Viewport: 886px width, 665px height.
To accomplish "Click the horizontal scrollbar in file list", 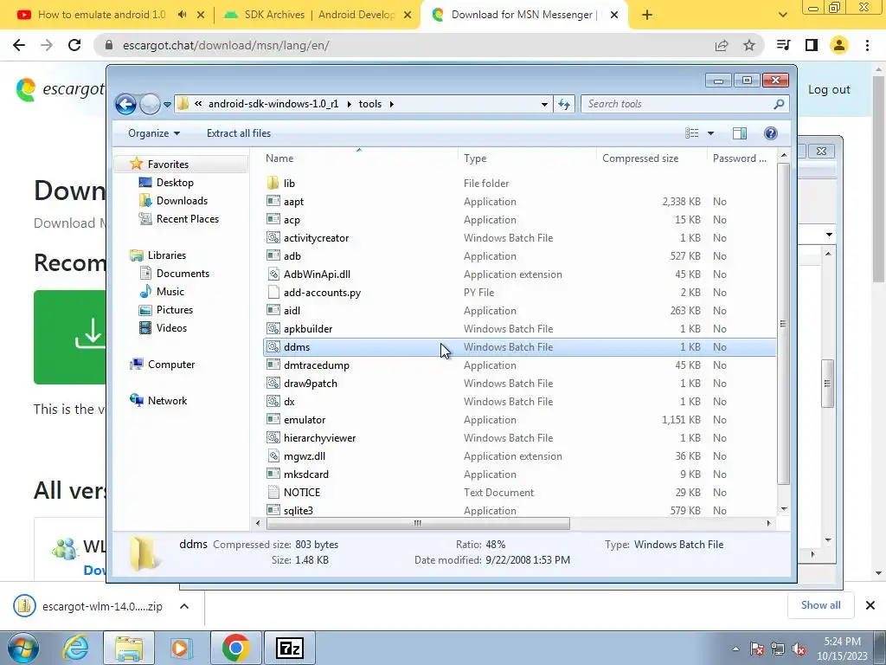I will point(418,524).
